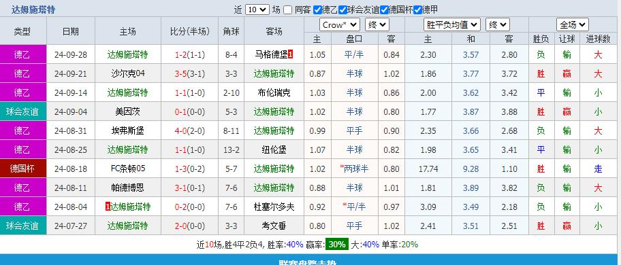Screen dimensions: 621x265
Task: Click the 球会友谊 type cell on 24-07-27
Action: coord(23,226)
